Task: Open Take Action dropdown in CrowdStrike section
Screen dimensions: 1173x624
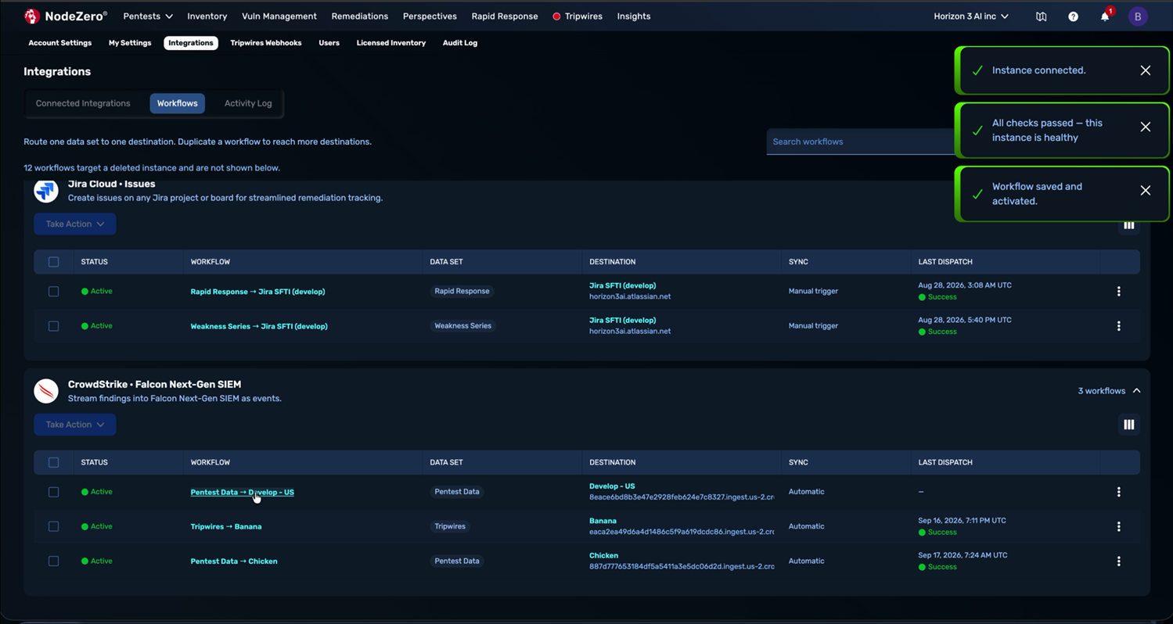Action: click(x=75, y=425)
